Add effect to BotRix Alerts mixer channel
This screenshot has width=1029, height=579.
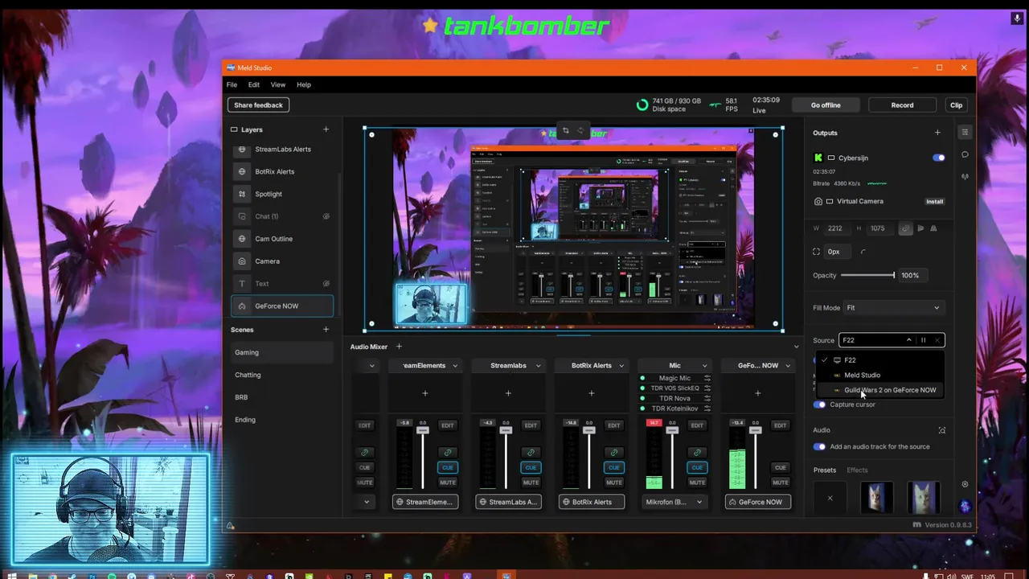pos(592,393)
